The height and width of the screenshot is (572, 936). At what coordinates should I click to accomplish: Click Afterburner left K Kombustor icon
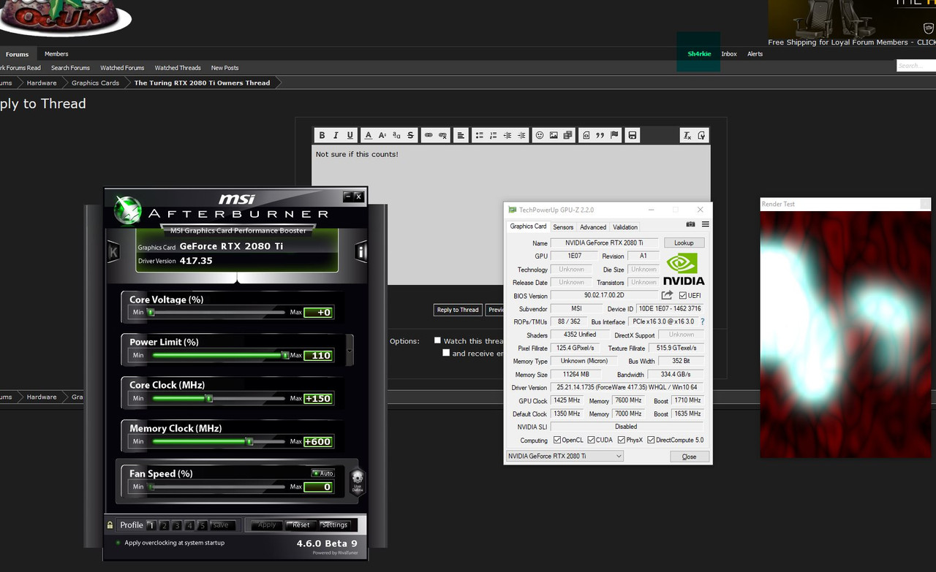click(x=113, y=252)
